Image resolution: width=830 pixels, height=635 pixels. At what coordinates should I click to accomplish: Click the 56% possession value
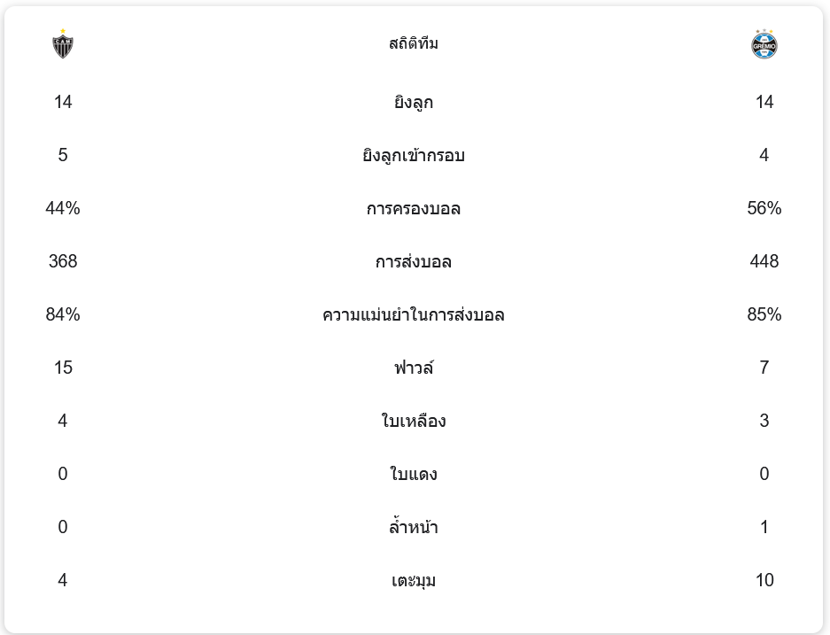pos(764,208)
